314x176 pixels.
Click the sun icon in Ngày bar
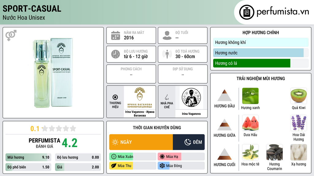tap(115, 142)
